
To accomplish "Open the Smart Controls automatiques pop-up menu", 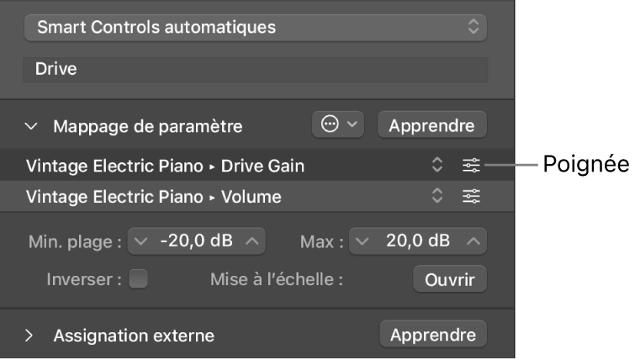I will [x=255, y=27].
